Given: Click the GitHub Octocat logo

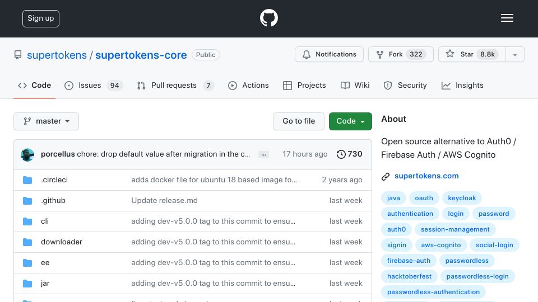Looking at the screenshot, I should 268,18.
